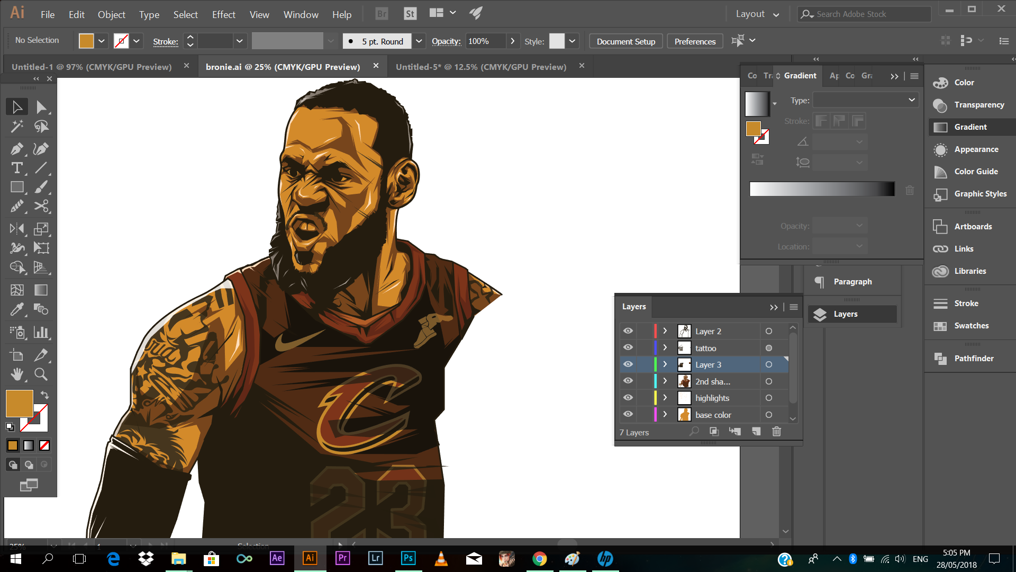Expand the base color layer

pyautogui.click(x=665, y=415)
